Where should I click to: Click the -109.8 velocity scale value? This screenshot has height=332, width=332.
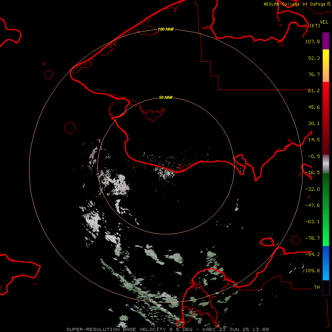click(311, 271)
